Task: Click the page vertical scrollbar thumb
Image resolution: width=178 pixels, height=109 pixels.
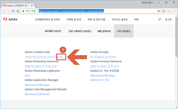Action: coord(176,37)
